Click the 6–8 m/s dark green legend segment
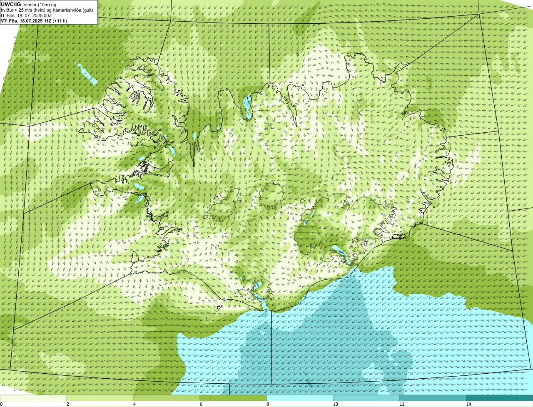Viewport: 533px width, 407px height. click(x=233, y=398)
